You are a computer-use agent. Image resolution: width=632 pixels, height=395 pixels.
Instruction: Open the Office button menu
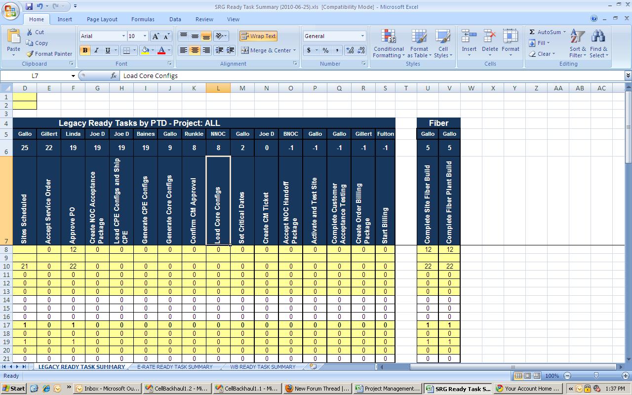tap(11, 11)
